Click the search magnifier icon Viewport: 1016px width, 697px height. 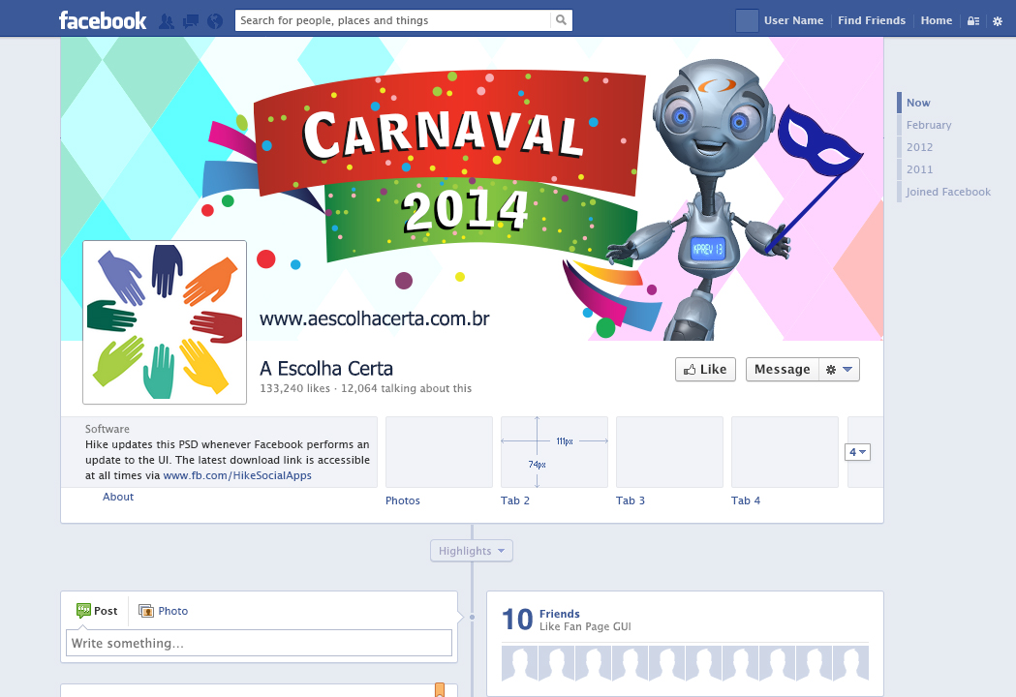[561, 20]
